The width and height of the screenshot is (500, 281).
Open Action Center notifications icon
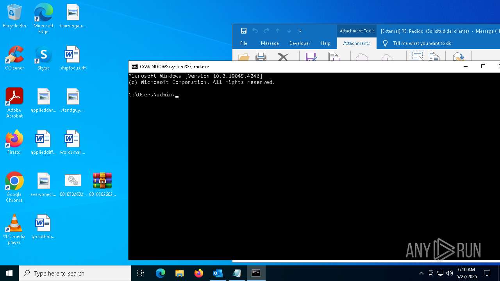(487, 273)
